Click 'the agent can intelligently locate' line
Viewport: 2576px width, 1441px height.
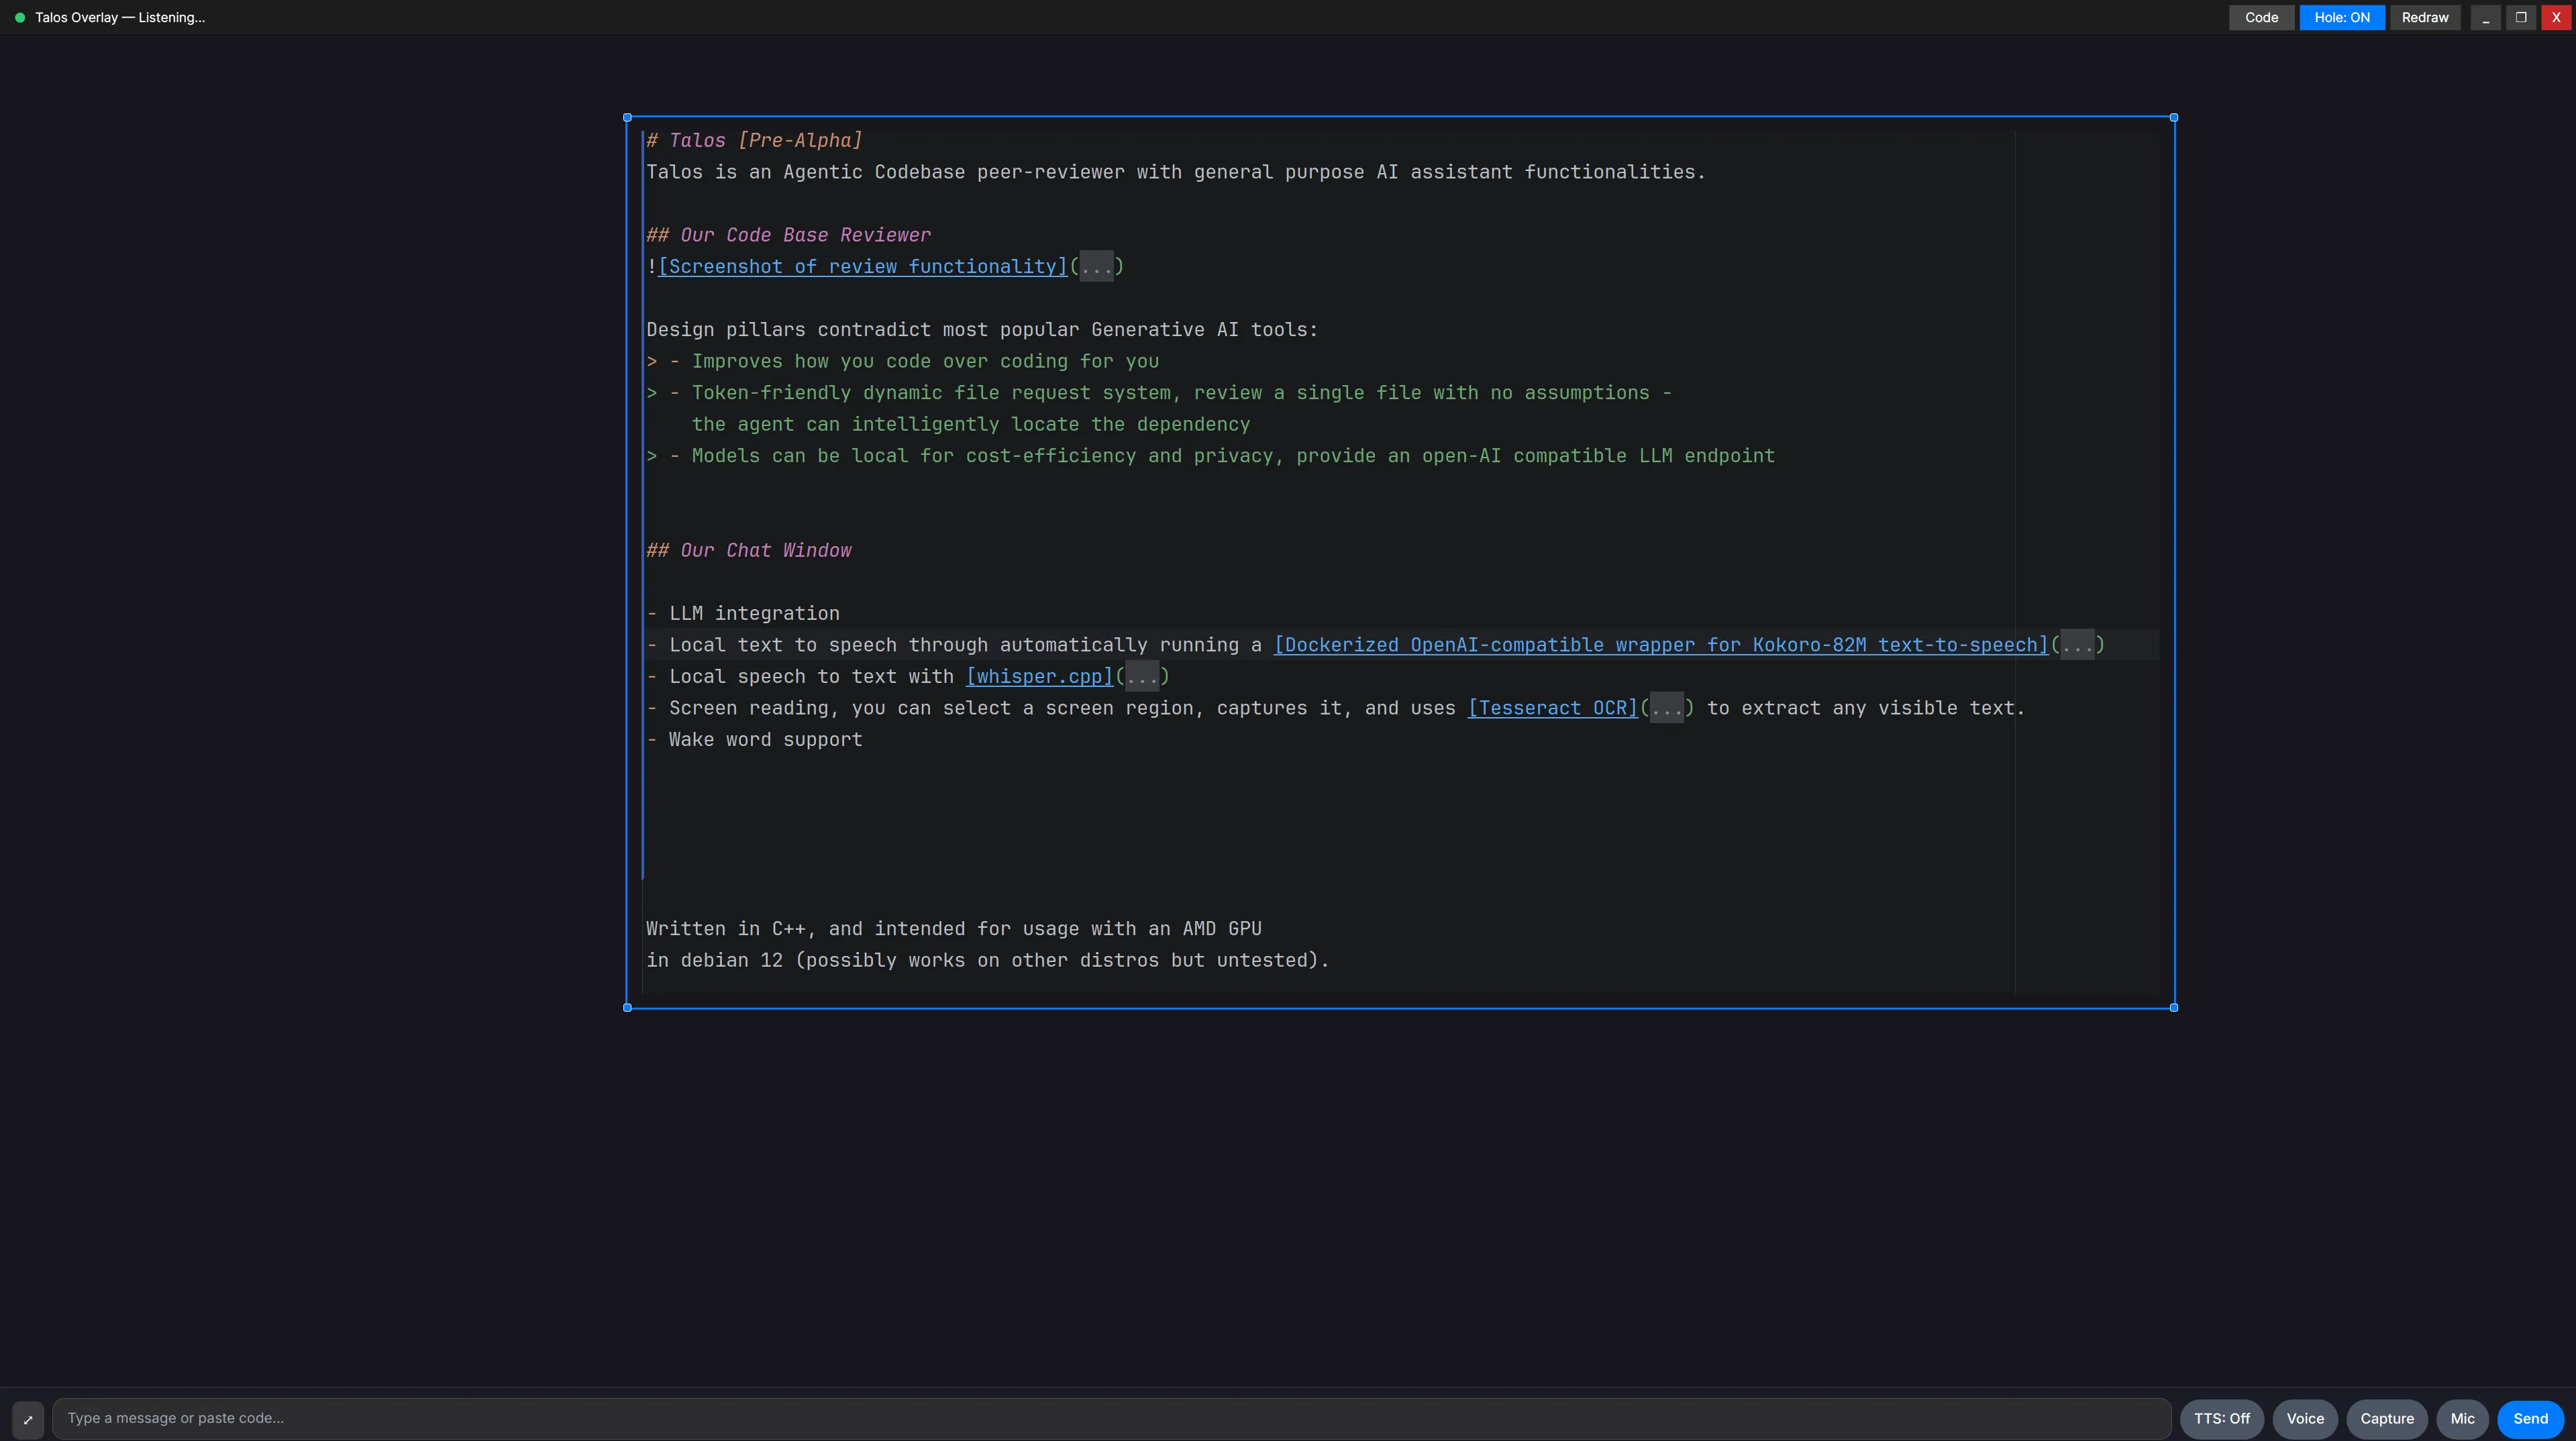[x=971, y=424]
